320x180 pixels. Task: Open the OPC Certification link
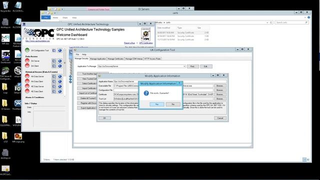(146, 43)
